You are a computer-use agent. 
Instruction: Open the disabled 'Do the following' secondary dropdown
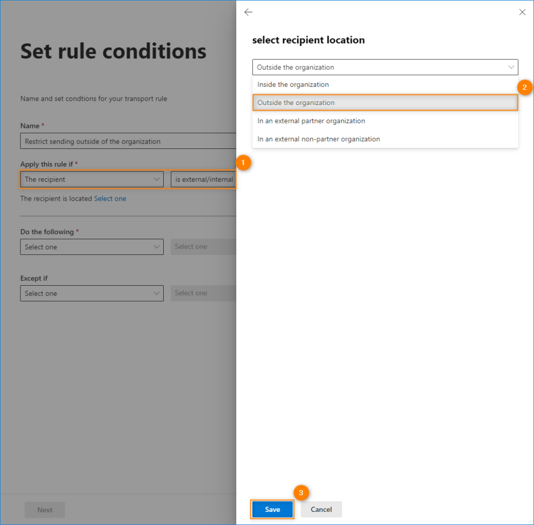pos(203,247)
